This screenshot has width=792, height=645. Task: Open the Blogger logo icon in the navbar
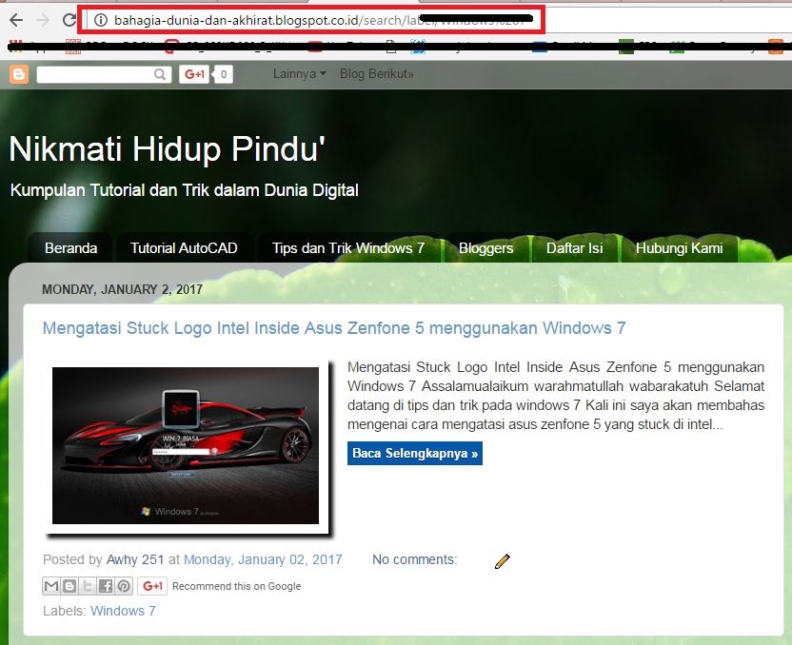(x=17, y=73)
